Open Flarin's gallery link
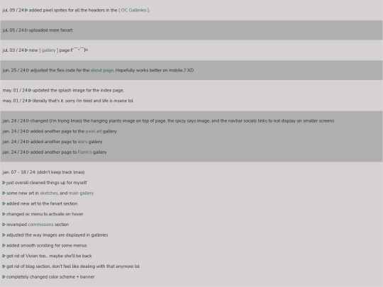The width and height of the screenshot is (383, 287). point(85,152)
